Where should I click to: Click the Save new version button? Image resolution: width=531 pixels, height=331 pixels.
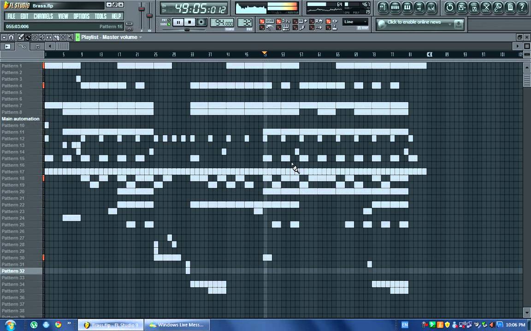tap(462, 7)
